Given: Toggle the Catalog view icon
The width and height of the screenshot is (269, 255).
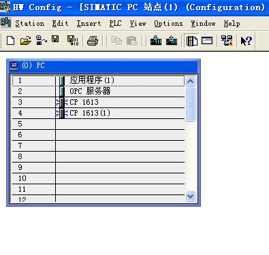Looking at the screenshot, I should (192, 41).
